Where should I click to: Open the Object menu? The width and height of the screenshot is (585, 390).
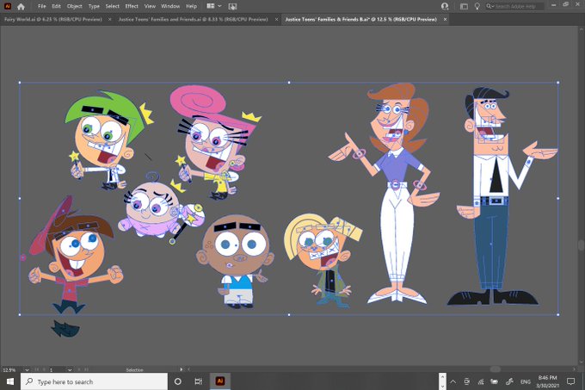[74, 6]
